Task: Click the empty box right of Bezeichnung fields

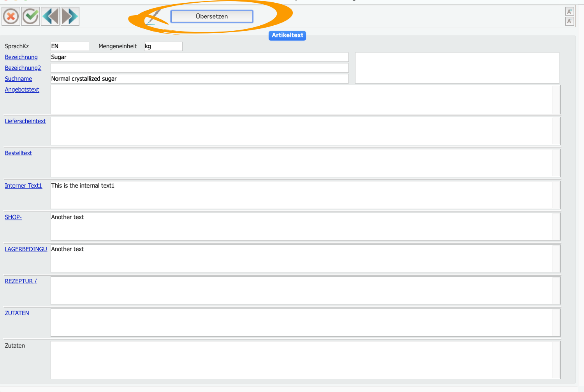Action: (x=457, y=68)
